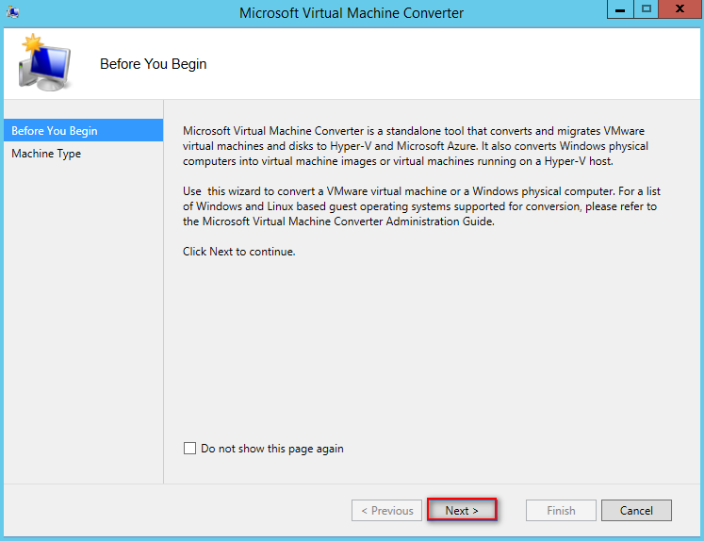Image resolution: width=704 pixels, height=541 pixels.
Task: Click the 'Before You Begin' page heading
Action: tap(153, 64)
